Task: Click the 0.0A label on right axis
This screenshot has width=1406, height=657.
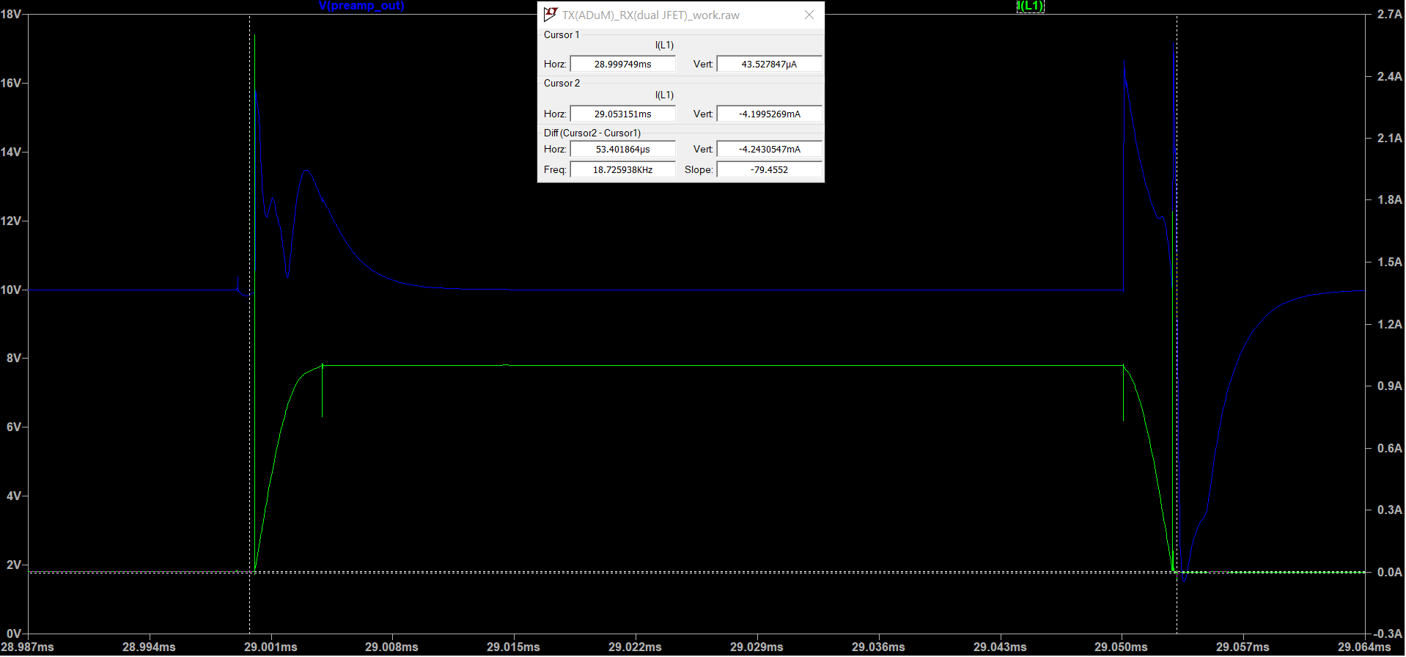Action: pos(1390,572)
